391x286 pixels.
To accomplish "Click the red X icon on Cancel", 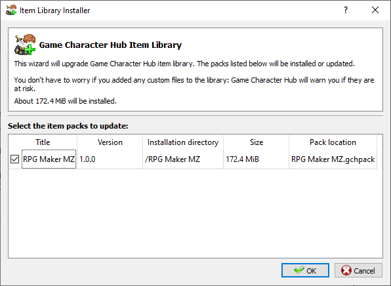I will tap(346, 270).
